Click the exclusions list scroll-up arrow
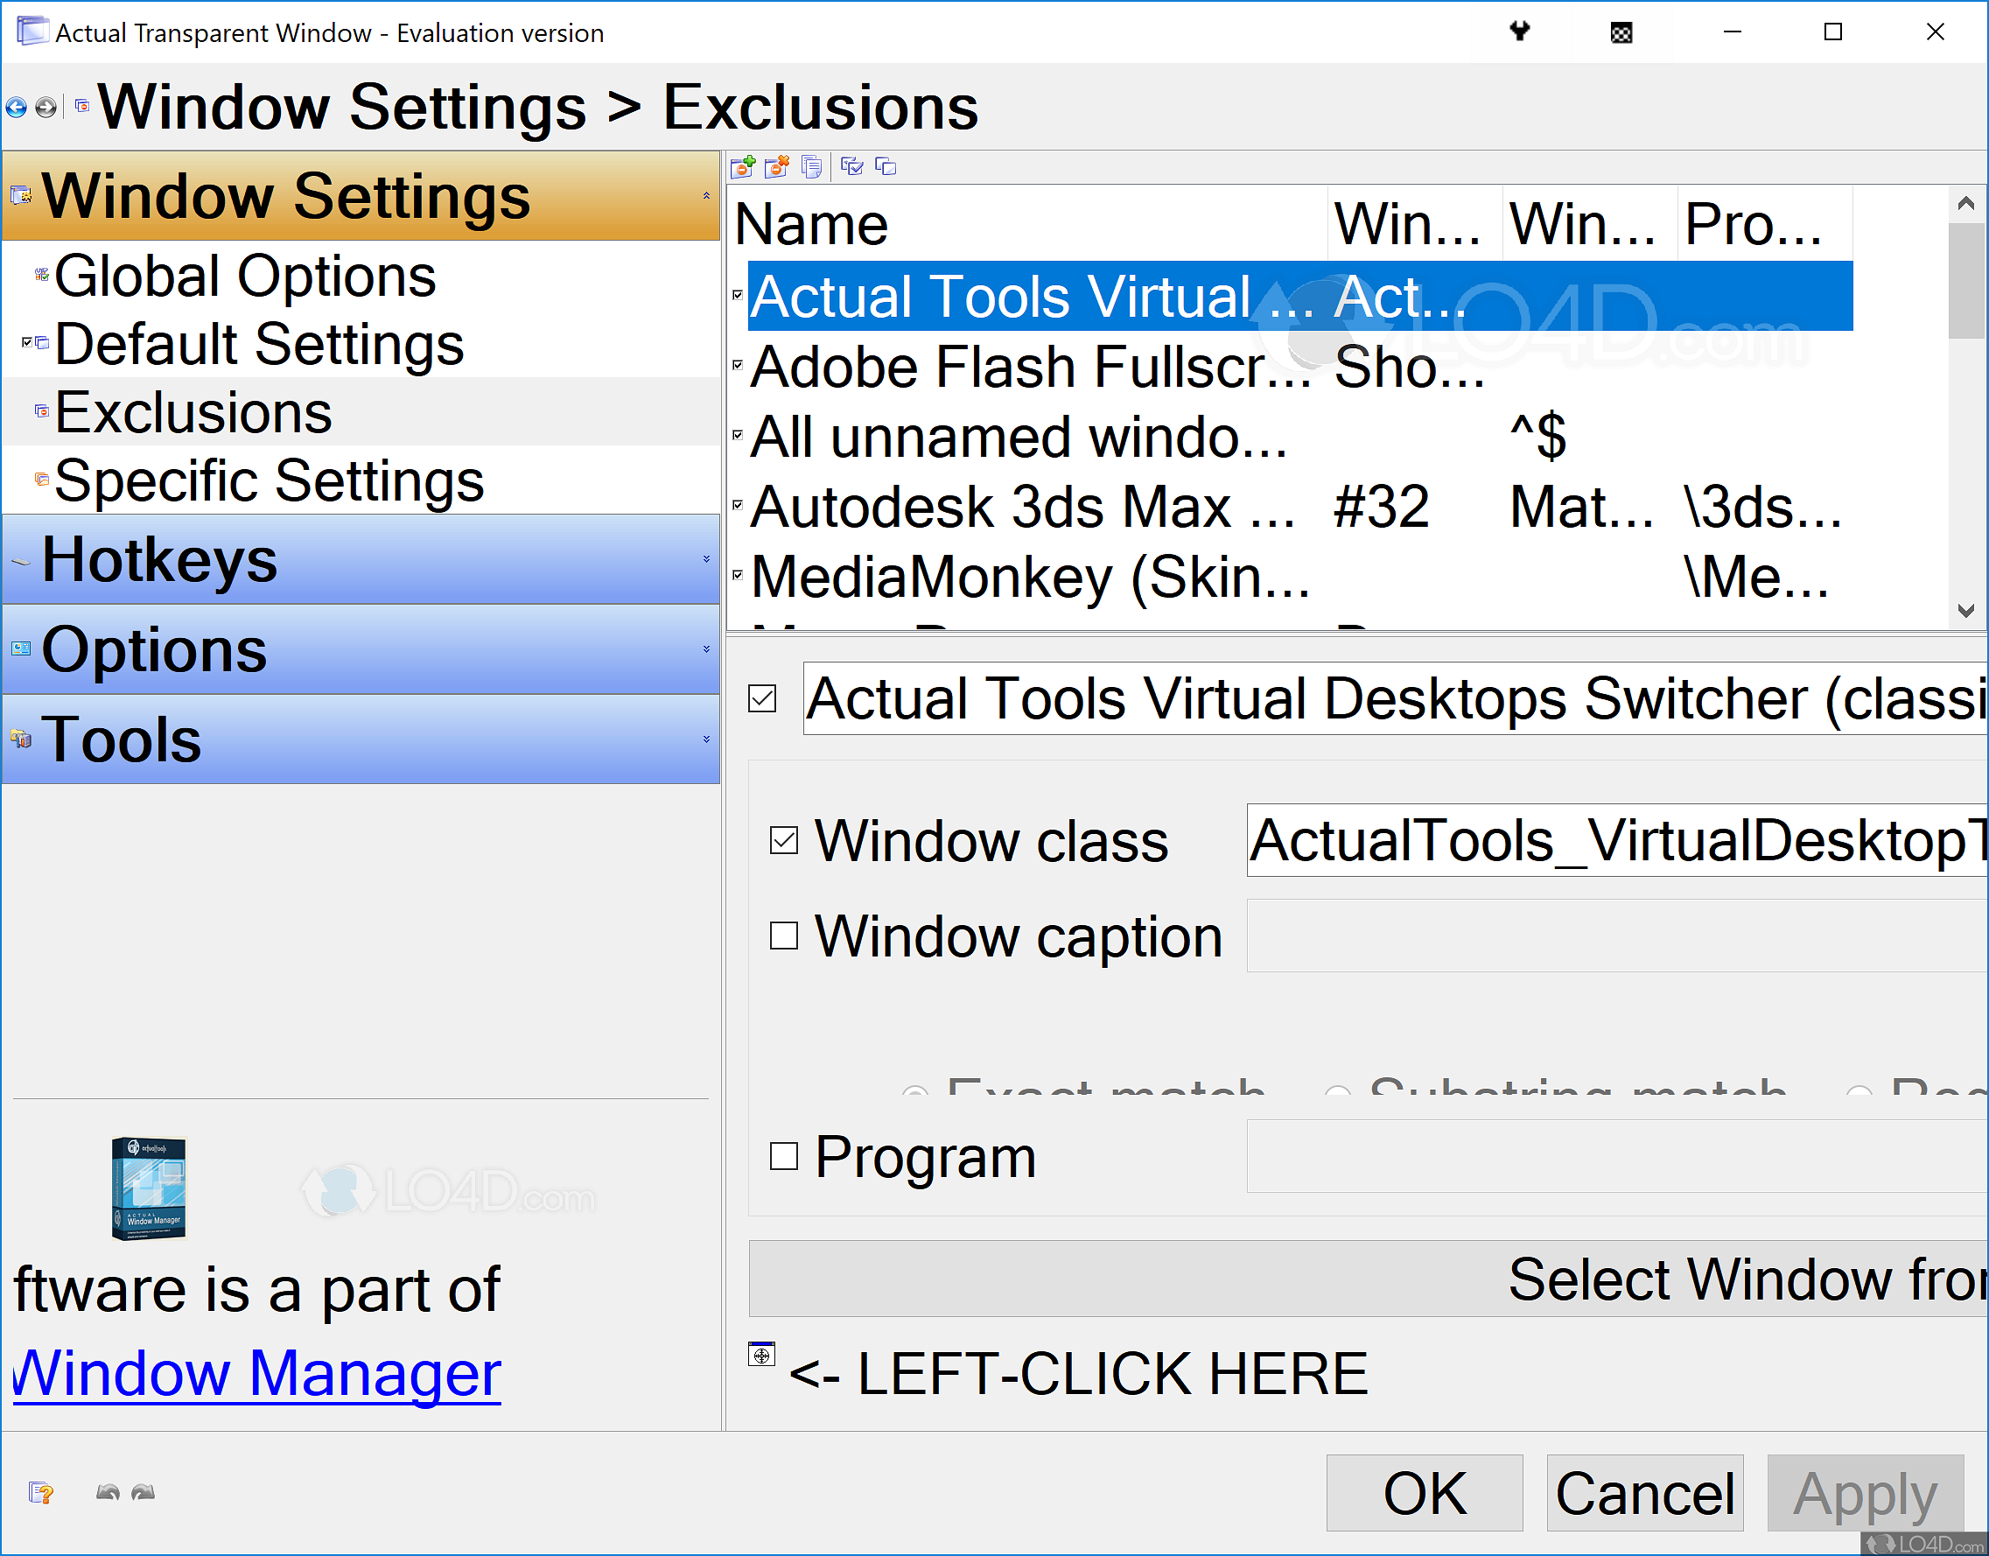 (x=1966, y=204)
